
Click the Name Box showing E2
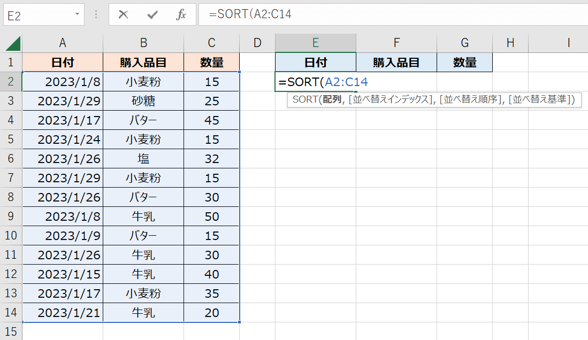(x=37, y=15)
